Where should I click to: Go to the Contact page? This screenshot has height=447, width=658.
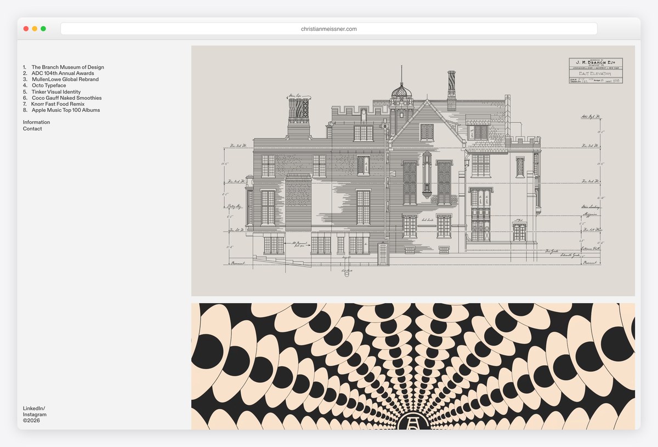[32, 129]
